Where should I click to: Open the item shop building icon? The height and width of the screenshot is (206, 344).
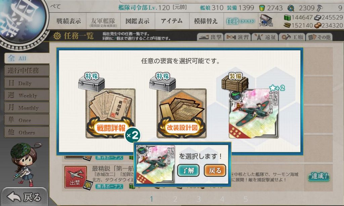tap(266, 20)
